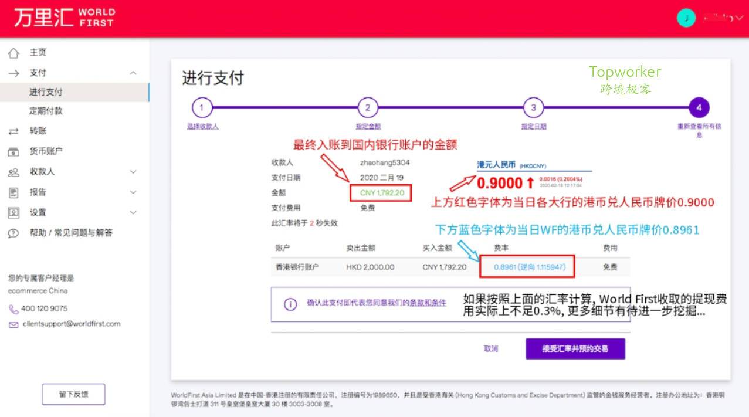Click 香港银行账户 table cell
The height and width of the screenshot is (417, 749).
(297, 267)
